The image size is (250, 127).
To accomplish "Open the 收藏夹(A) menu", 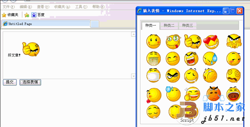I will point(62,7).
